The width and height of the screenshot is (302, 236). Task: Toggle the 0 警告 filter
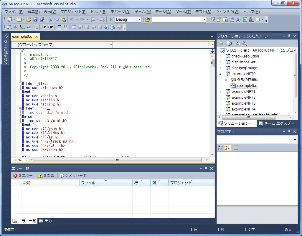46,176
